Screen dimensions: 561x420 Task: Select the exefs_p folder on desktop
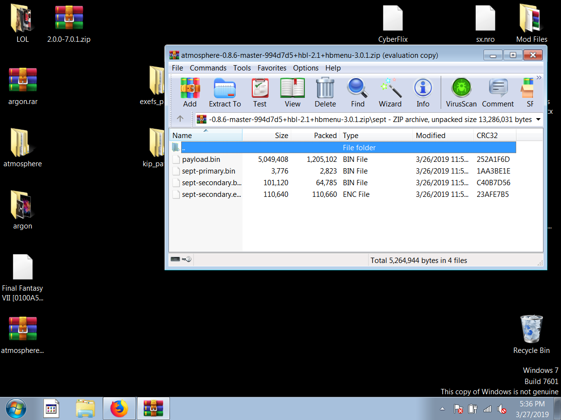click(152, 86)
